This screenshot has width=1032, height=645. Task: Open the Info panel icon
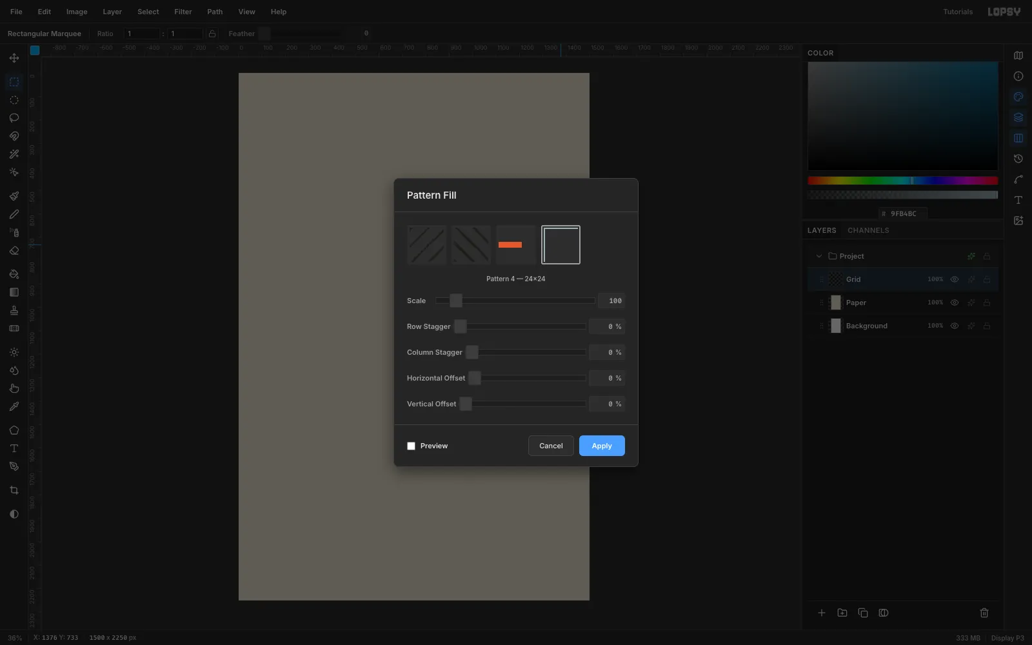tap(1018, 76)
